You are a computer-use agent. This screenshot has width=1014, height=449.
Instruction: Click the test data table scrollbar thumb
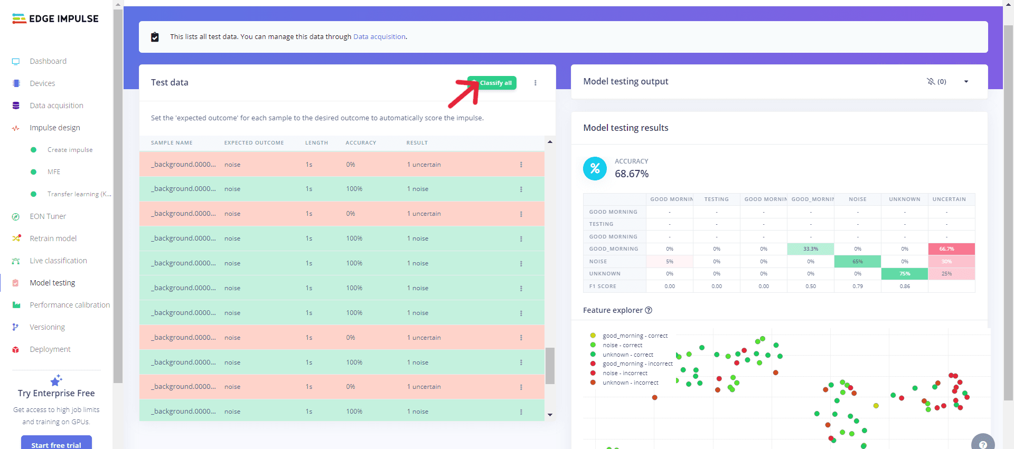[x=550, y=366]
